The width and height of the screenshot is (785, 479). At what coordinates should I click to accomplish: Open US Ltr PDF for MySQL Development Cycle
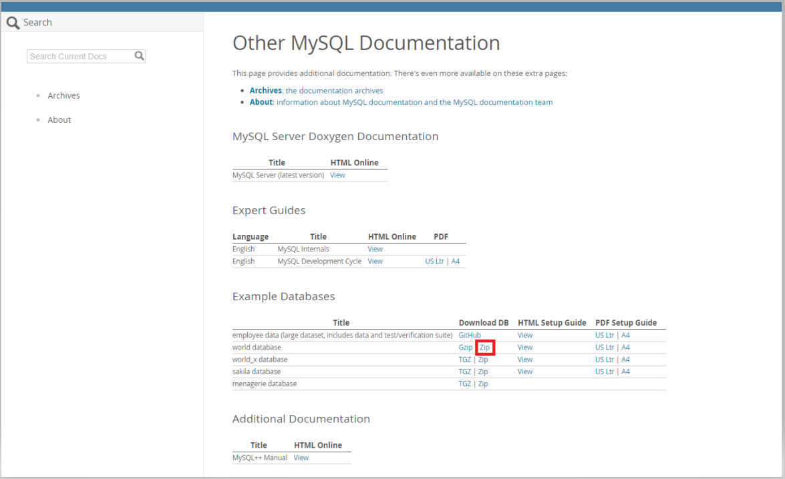(434, 262)
